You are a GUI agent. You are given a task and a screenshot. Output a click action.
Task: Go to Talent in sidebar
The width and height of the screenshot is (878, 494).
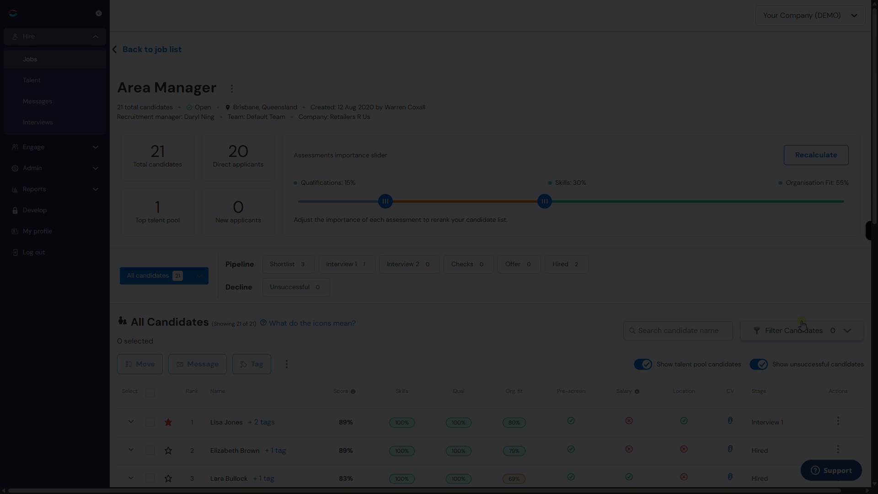[55, 81]
